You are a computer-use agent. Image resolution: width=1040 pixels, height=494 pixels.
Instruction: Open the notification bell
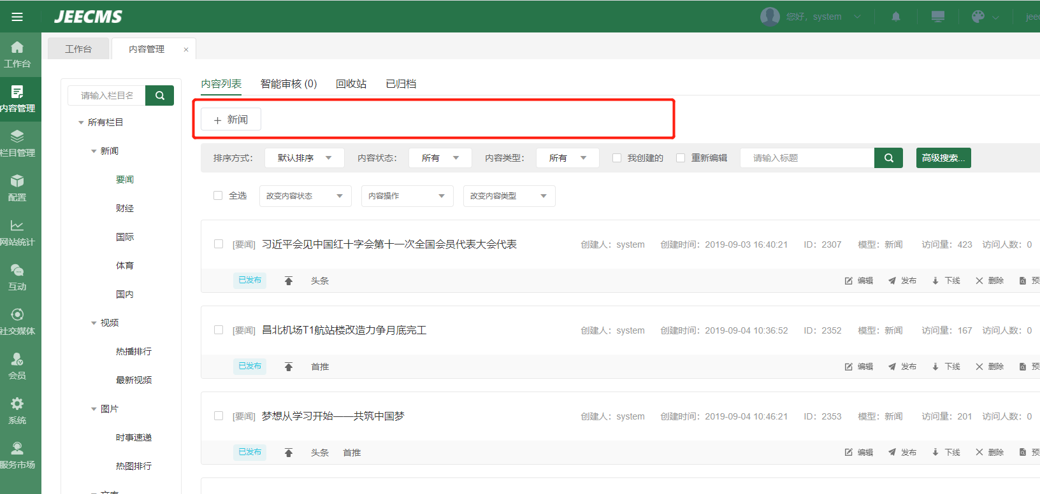point(896,17)
